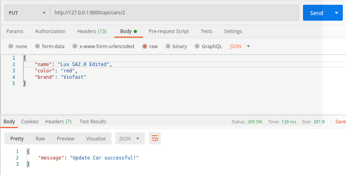Open the response JSON format dropdown
The image size is (346, 175).
[x=130, y=139]
